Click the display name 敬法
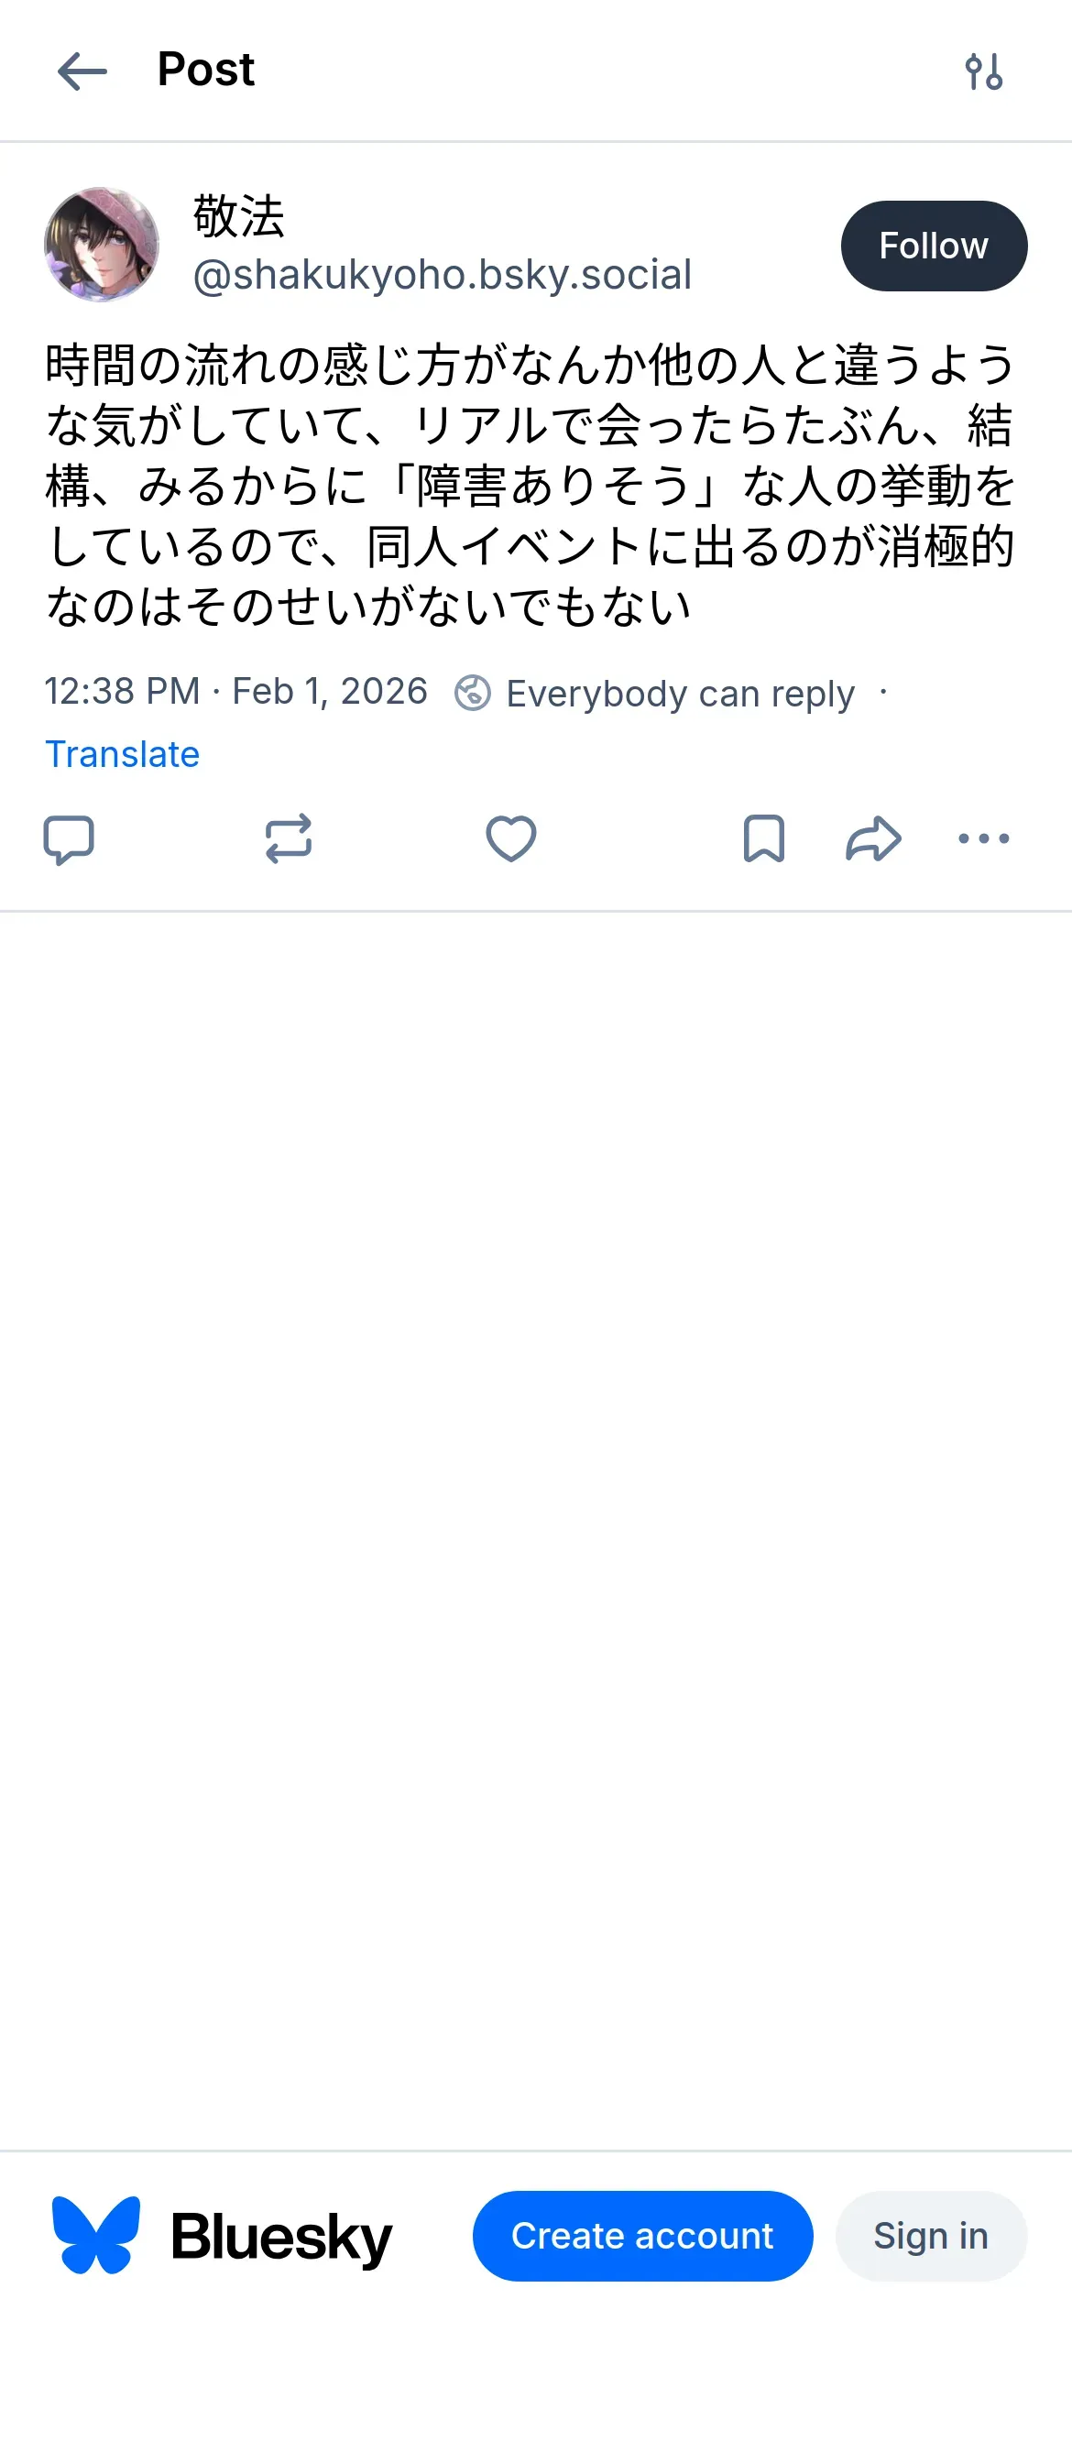1072x2463 pixels. pyautogui.click(x=239, y=215)
